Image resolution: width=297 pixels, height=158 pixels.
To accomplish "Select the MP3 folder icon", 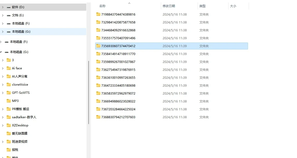I will pos(9,101).
